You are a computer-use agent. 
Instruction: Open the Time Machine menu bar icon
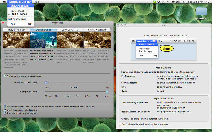163,2
